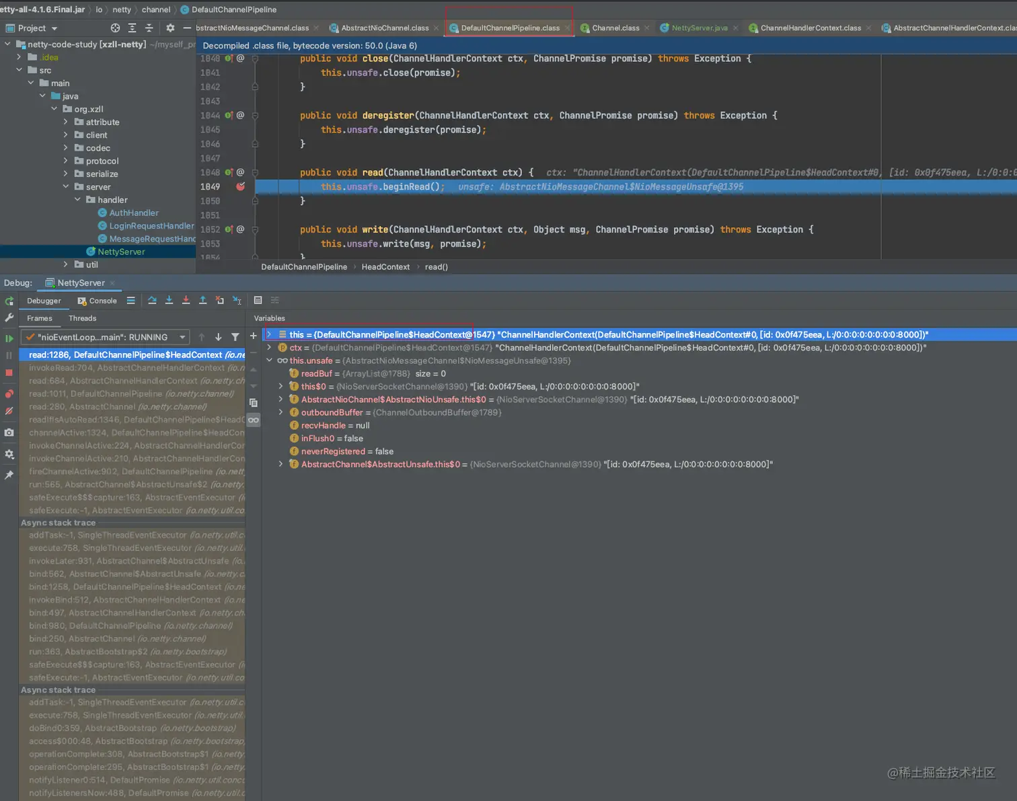Screen dimensions: 1017x801
Task: Click HeadContext in editor breadcrumb
Action: tap(385, 267)
